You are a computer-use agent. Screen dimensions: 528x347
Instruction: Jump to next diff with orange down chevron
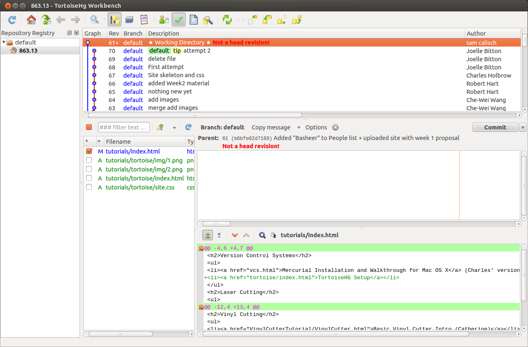tap(235, 235)
